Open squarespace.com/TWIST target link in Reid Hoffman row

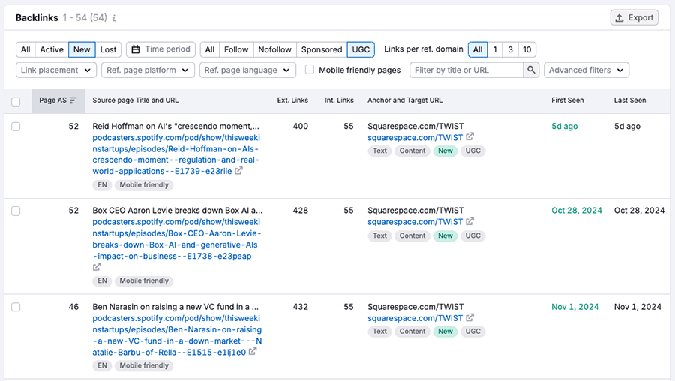tap(415, 137)
